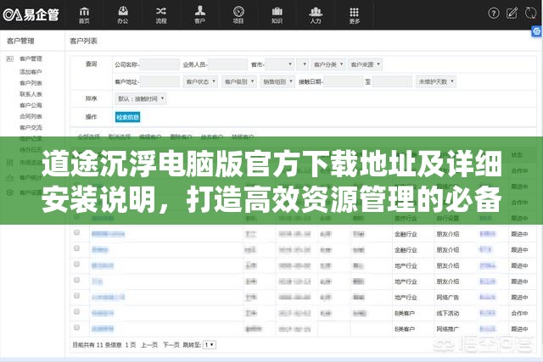
Task: Select 合同列表 in the sidebar
Action: (31, 116)
